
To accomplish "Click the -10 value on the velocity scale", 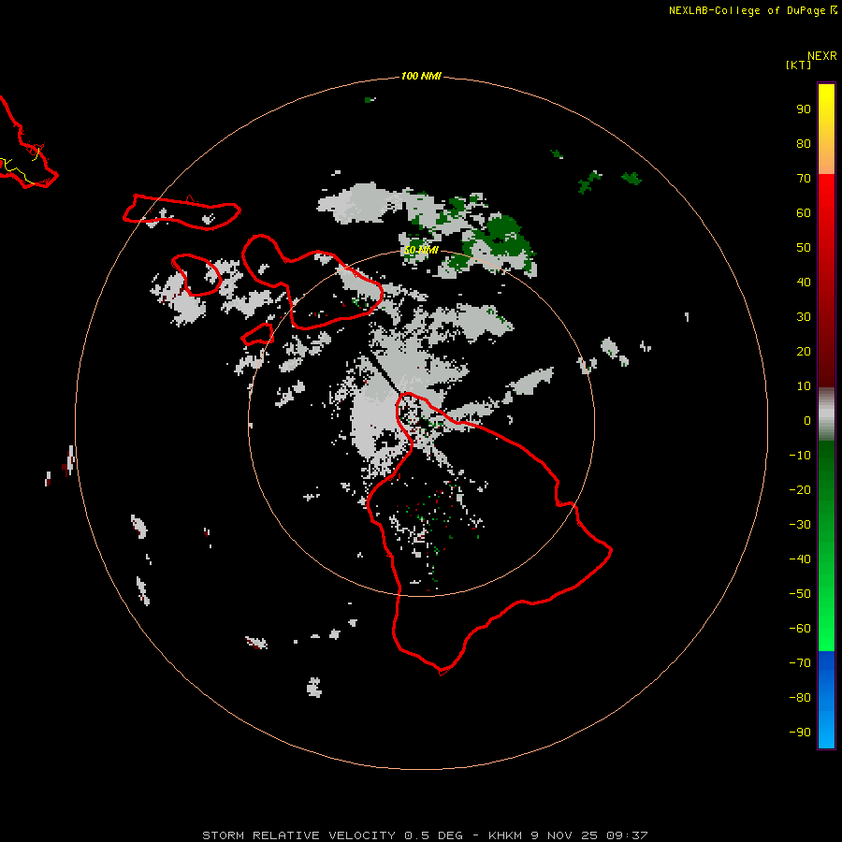I will [x=800, y=456].
